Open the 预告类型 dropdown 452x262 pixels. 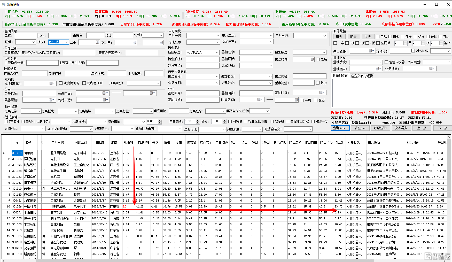[449, 62]
